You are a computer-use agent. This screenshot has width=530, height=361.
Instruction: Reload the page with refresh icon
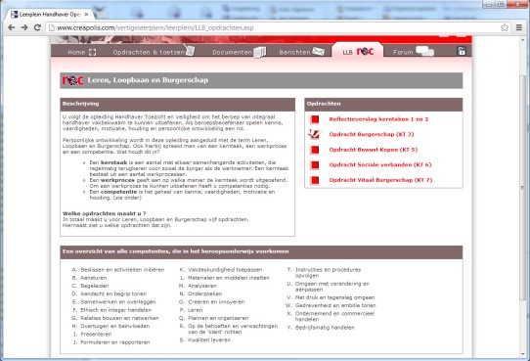pos(37,27)
